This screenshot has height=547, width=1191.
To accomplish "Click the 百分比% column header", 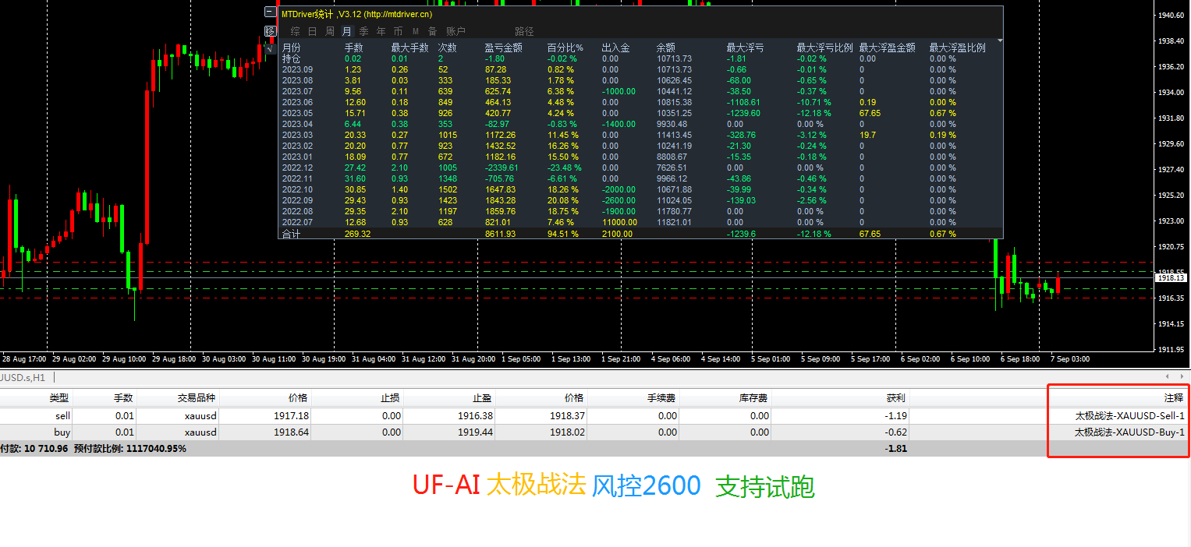I will tap(565, 48).
